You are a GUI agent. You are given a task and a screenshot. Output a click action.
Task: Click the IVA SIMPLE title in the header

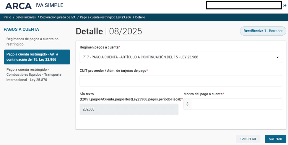pyautogui.click(x=49, y=5)
